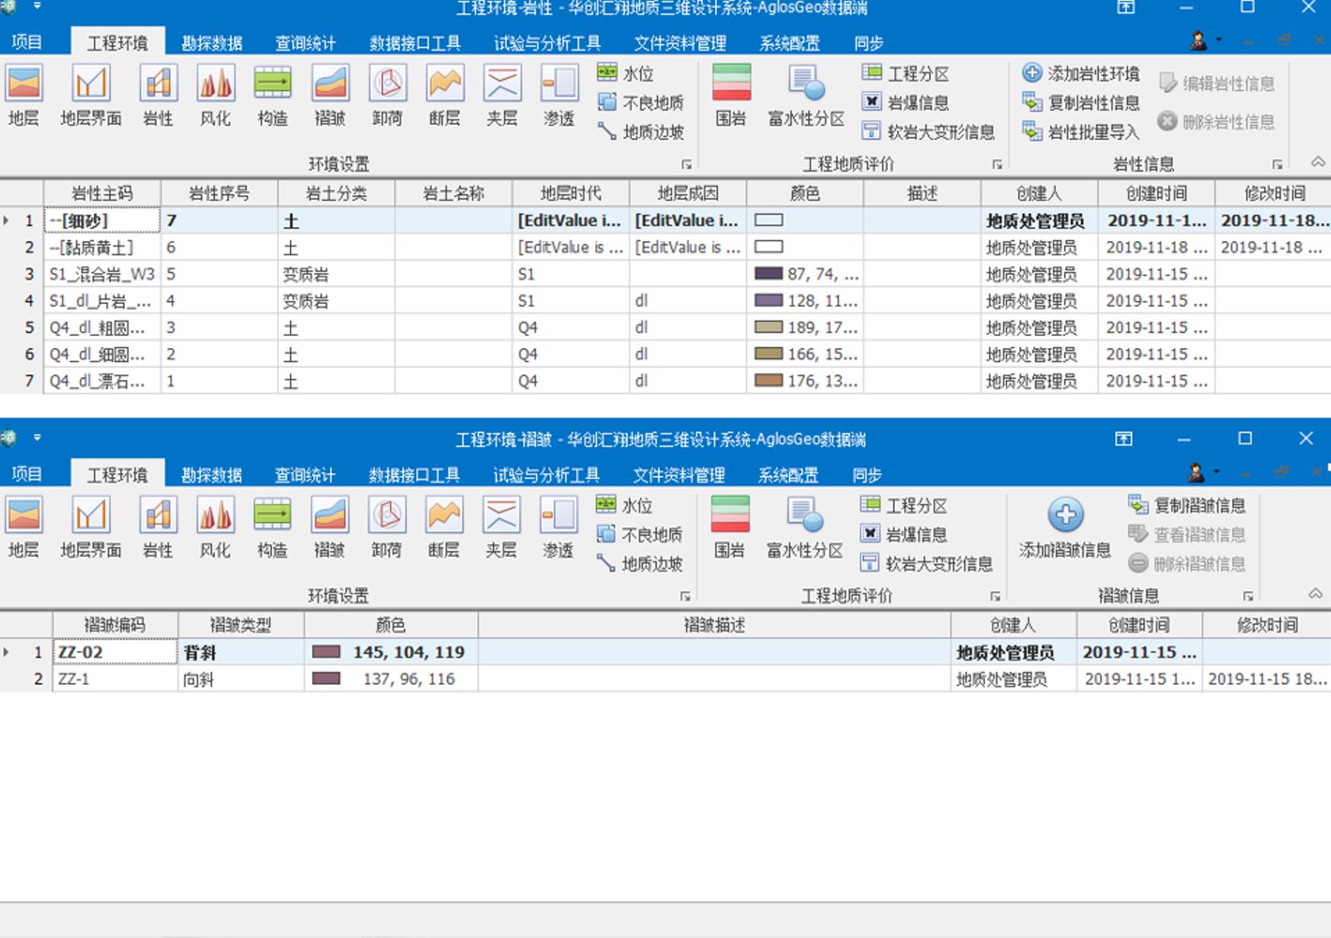Viewport: 1331px width, 938px height.
Task: Click the large 添加褶皱信息 plus icon
Action: [1065, 515]
